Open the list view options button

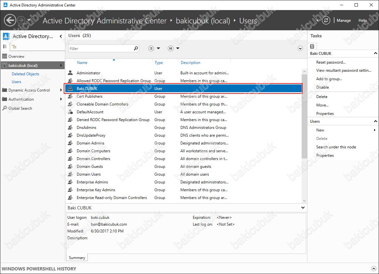(151, 48)
